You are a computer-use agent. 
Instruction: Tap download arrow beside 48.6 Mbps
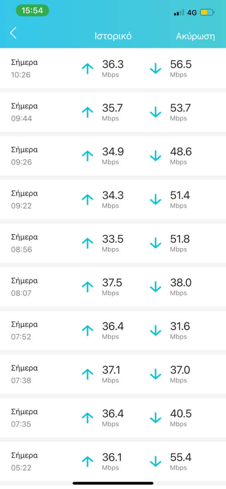155,156
